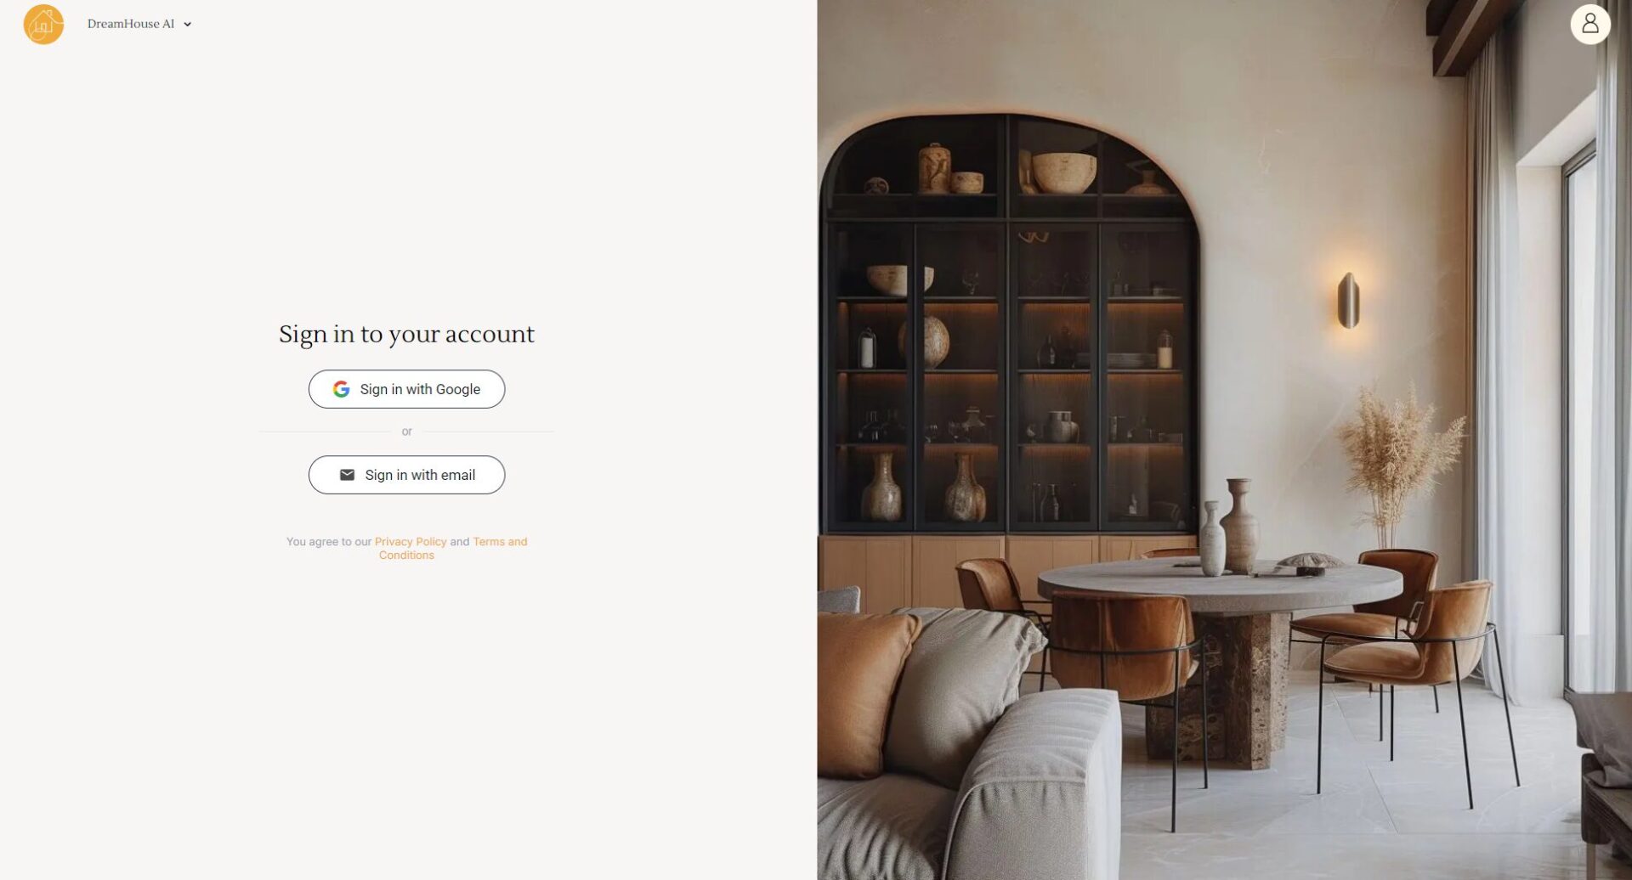Expand the DreamHouse AI dropdown chevron
The height and width of the screenshot is (880, 1632).
(x=188, y=25)
